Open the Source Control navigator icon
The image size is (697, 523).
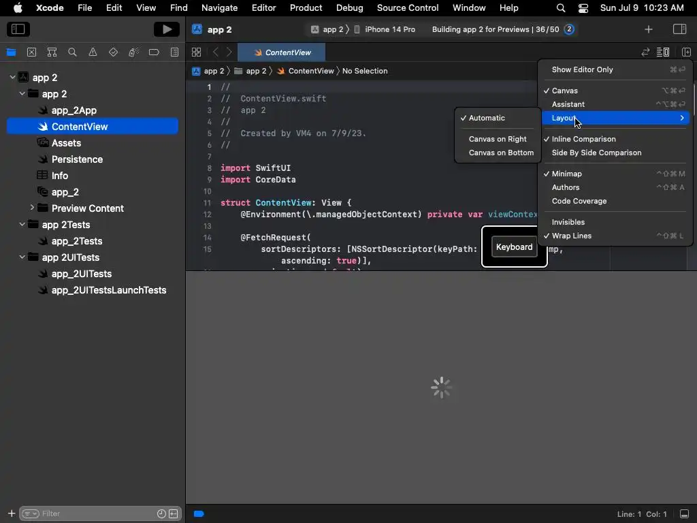(x=31, y=52)
